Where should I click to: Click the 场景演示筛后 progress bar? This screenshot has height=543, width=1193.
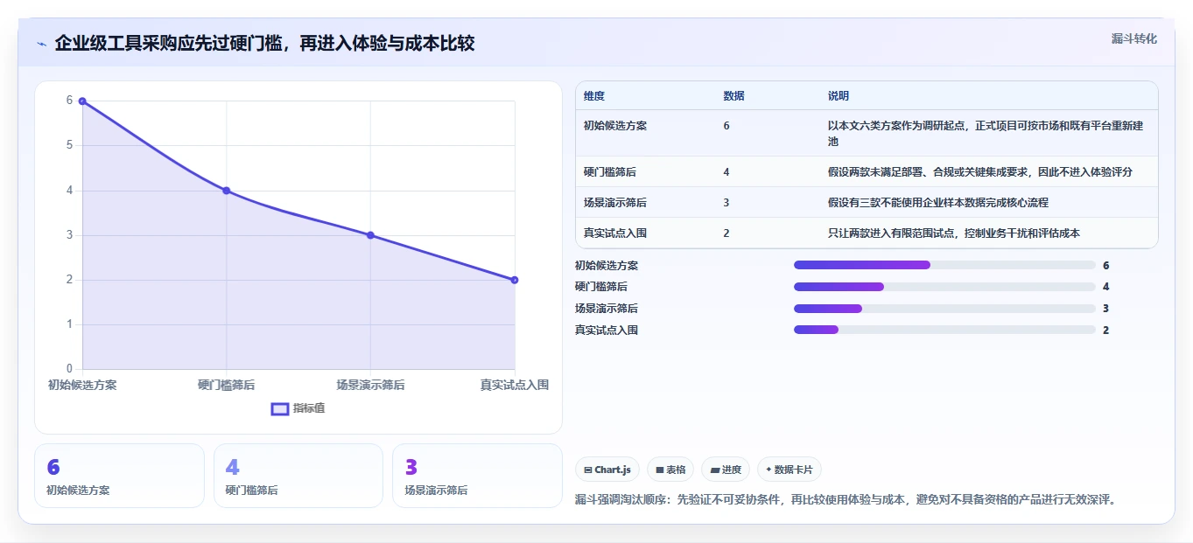(944, 308)
